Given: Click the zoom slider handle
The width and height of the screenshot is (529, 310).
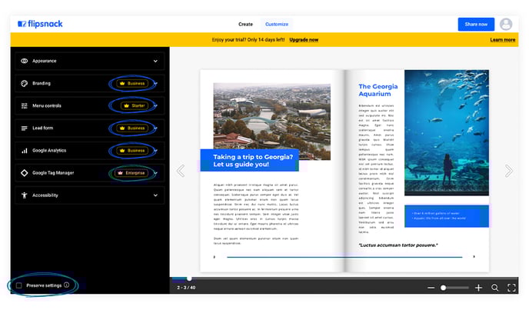Looking at the screenshot, I should (444, 288).
